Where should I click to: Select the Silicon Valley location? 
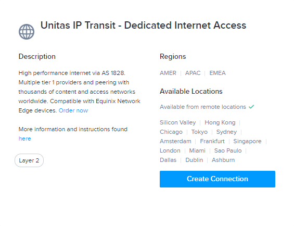pyautogui.click(x=178, y=122)
